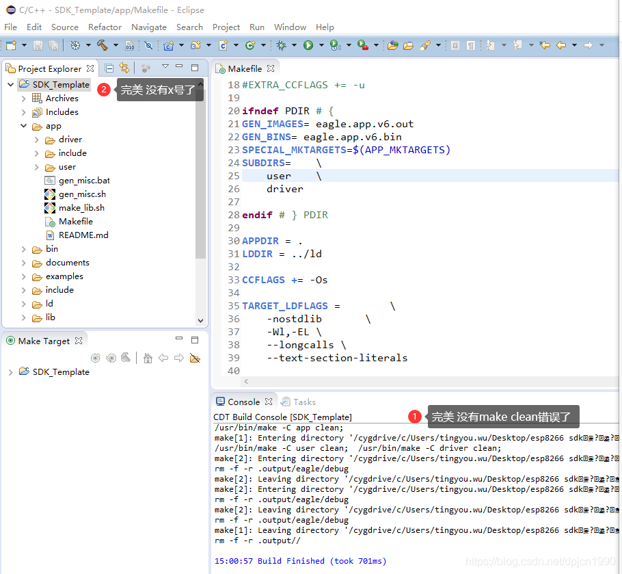
Task: Toggle skip all breakpoints icon
Action: tap(148, 45)
